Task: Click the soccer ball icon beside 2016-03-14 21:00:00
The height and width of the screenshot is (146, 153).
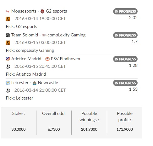Action: 8,90
